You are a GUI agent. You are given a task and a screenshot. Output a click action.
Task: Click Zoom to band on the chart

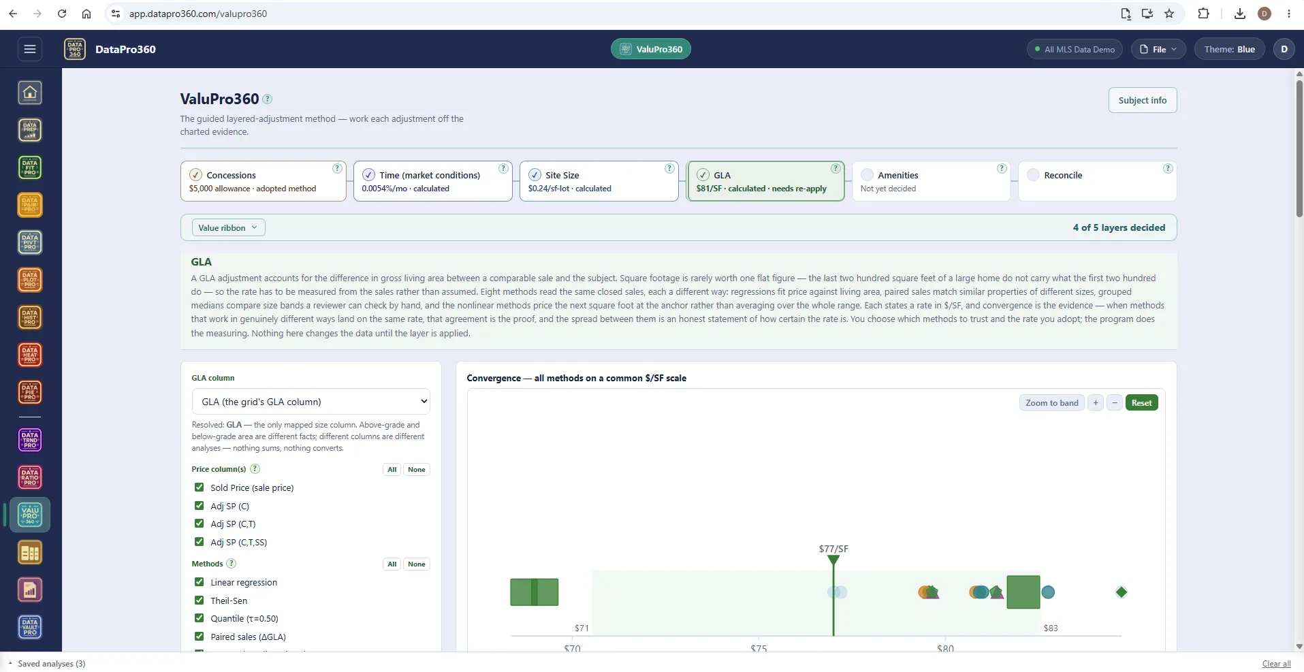pyautogui.click(x=1052, y=402)
